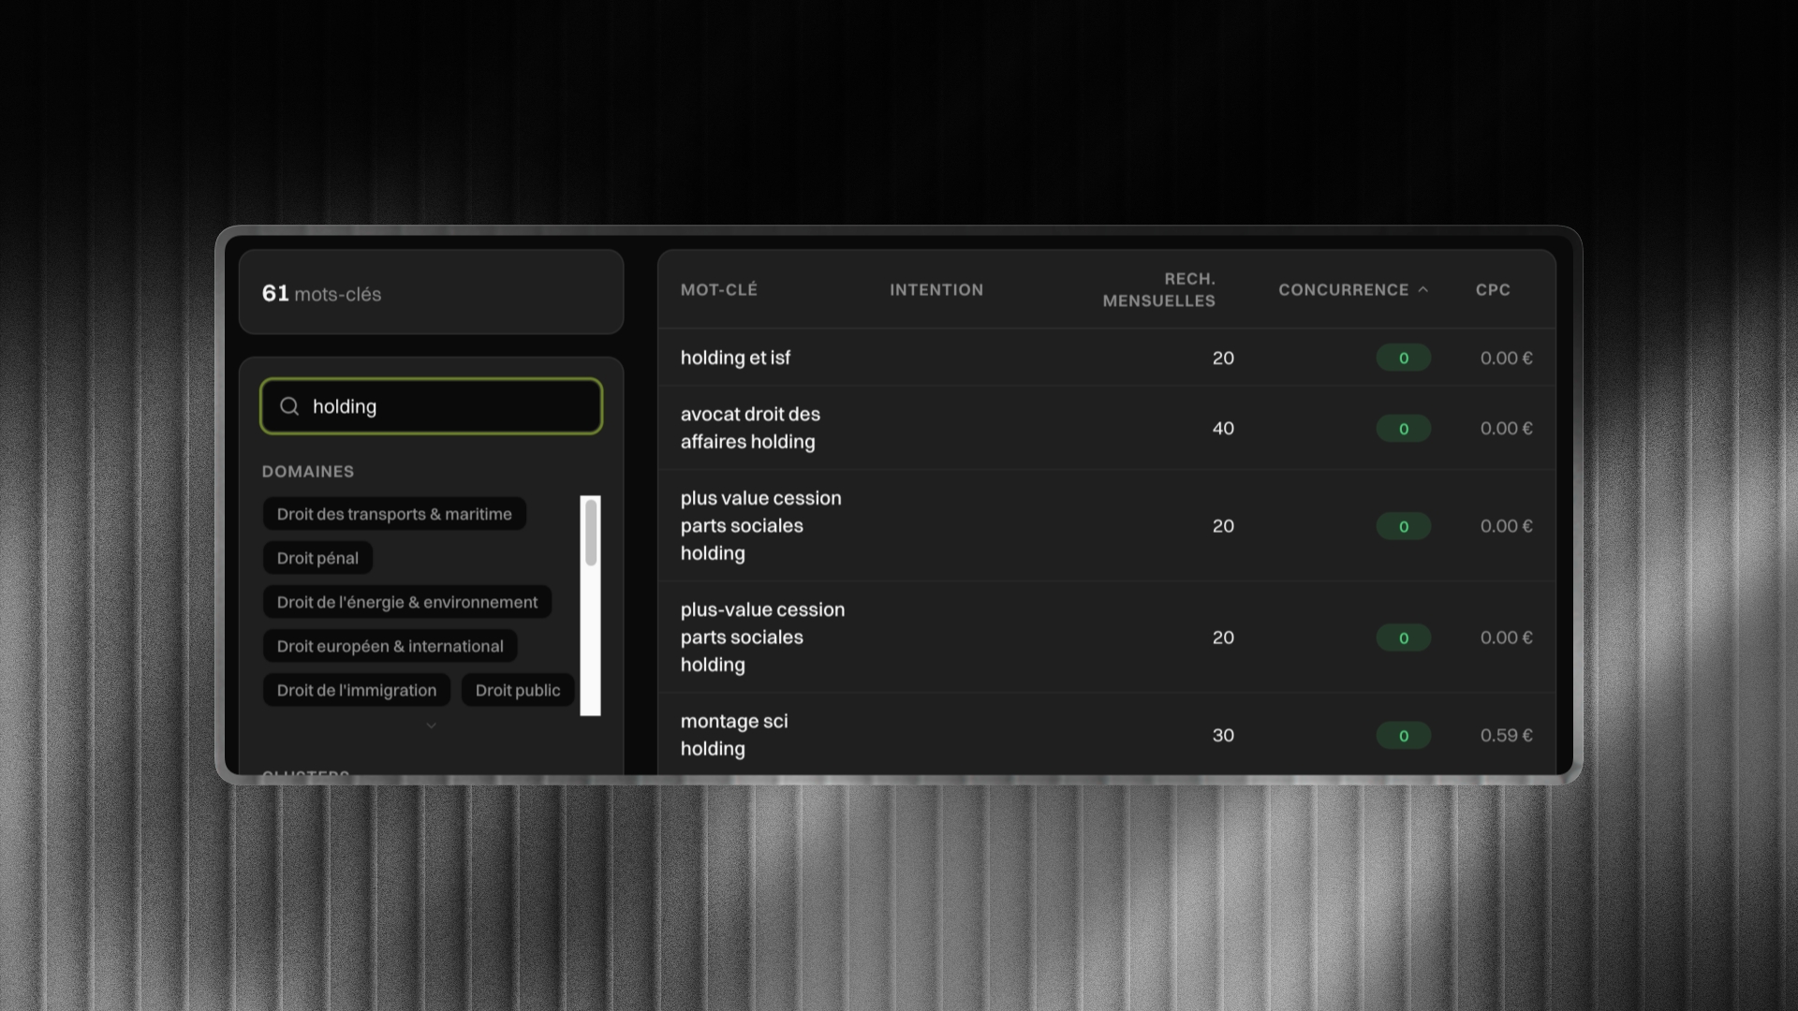Select the Droit de l'immigration chip

click(x=356, y=690)
